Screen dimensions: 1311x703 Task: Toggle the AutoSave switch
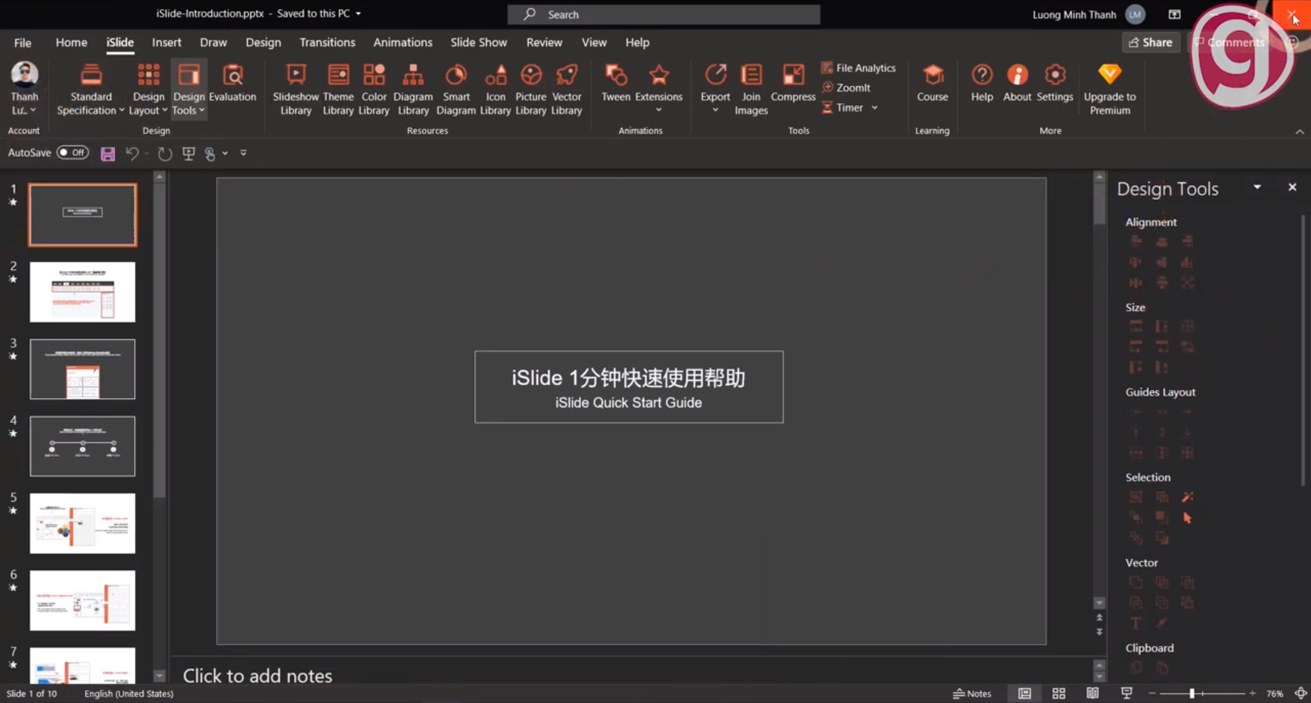pos(72,153)
